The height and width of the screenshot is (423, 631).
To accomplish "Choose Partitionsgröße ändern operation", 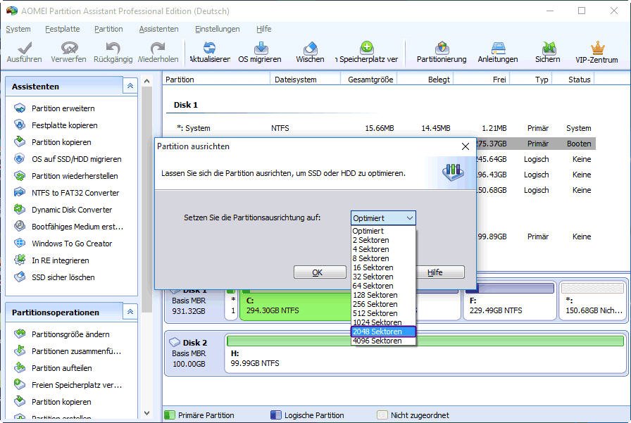I will [70, 334].
